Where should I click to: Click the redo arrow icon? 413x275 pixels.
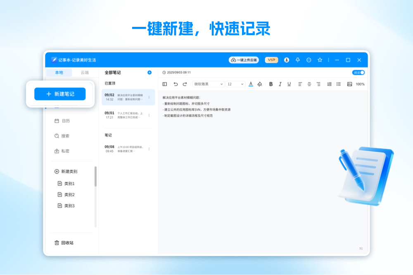coord(185,84)
